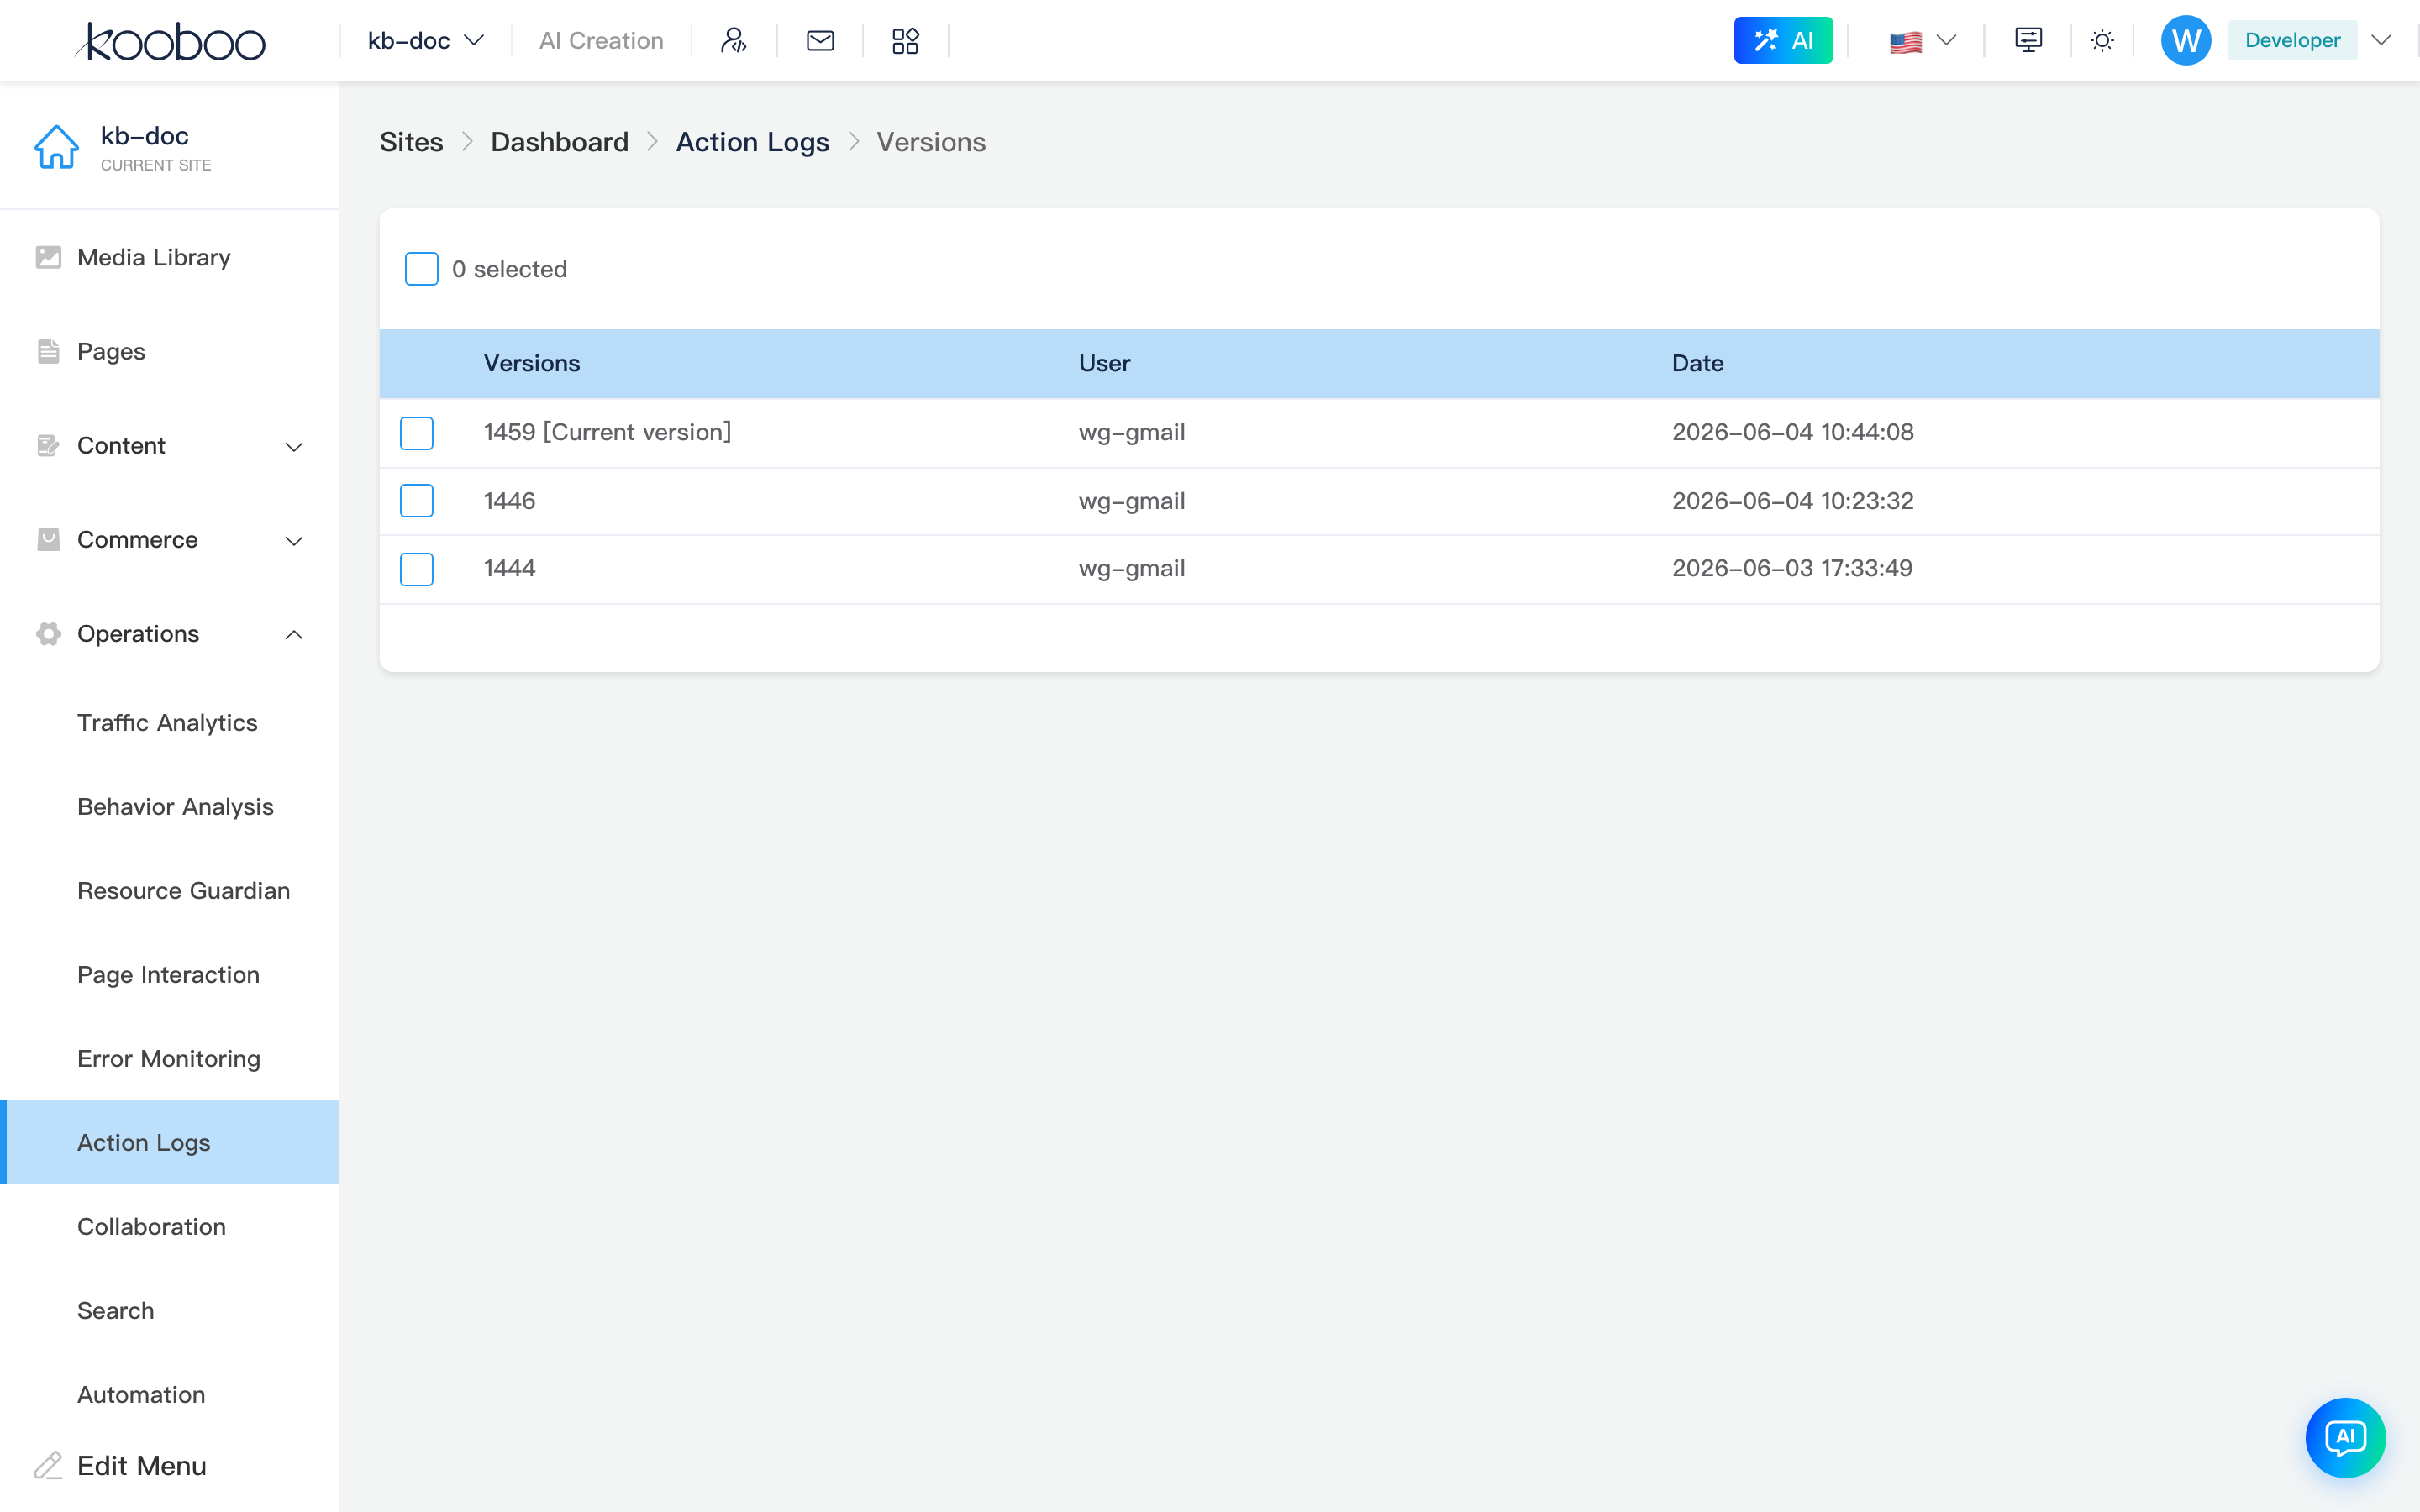
Task: Expand the Commerce menu chevron
Action: (294, 540)
